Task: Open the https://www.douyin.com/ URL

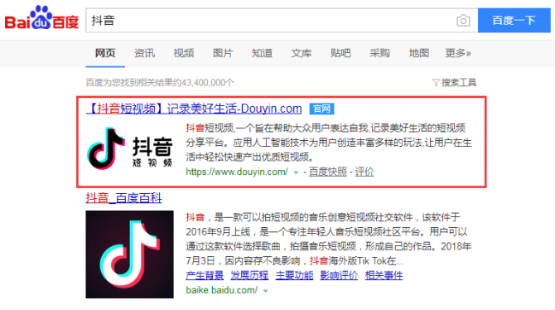Action: 237,172
